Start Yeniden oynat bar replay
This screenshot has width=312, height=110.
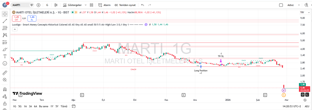(x=125, y=5)
